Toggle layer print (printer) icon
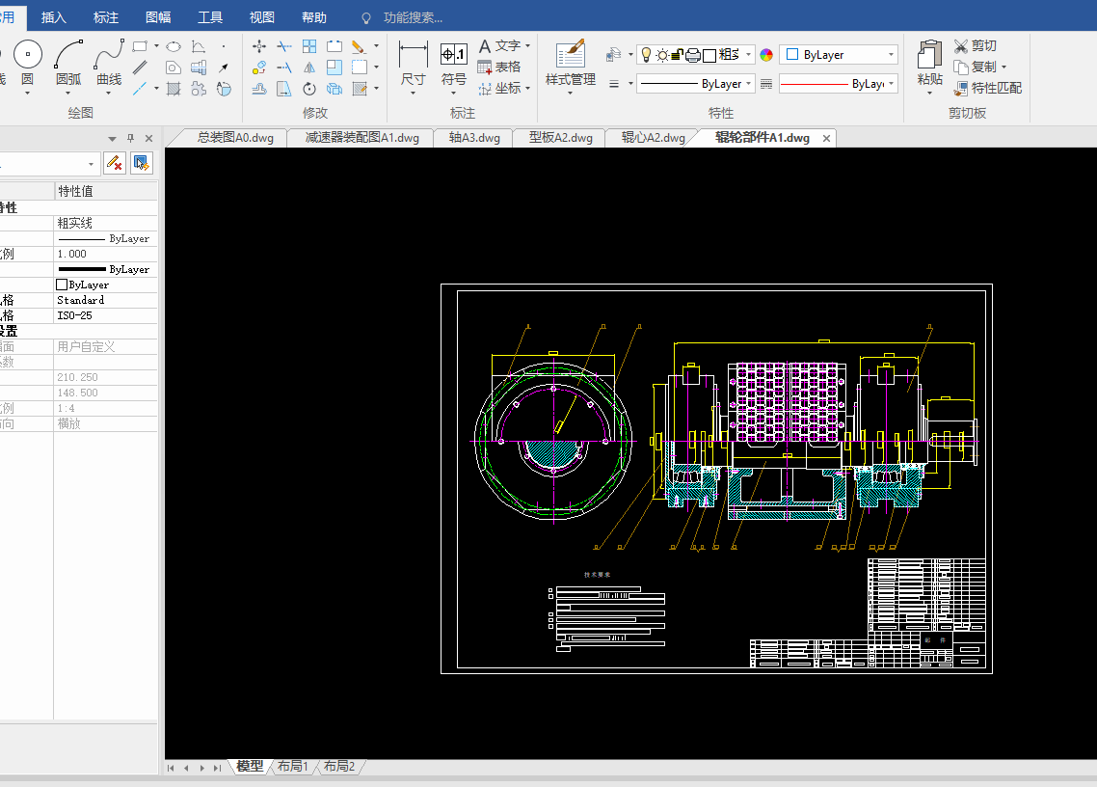This screenshot has width=1097, height=787. [x=693, y=55]
